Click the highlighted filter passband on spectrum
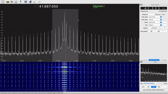This screenshot has height=94, width=168. pos(65,35)
